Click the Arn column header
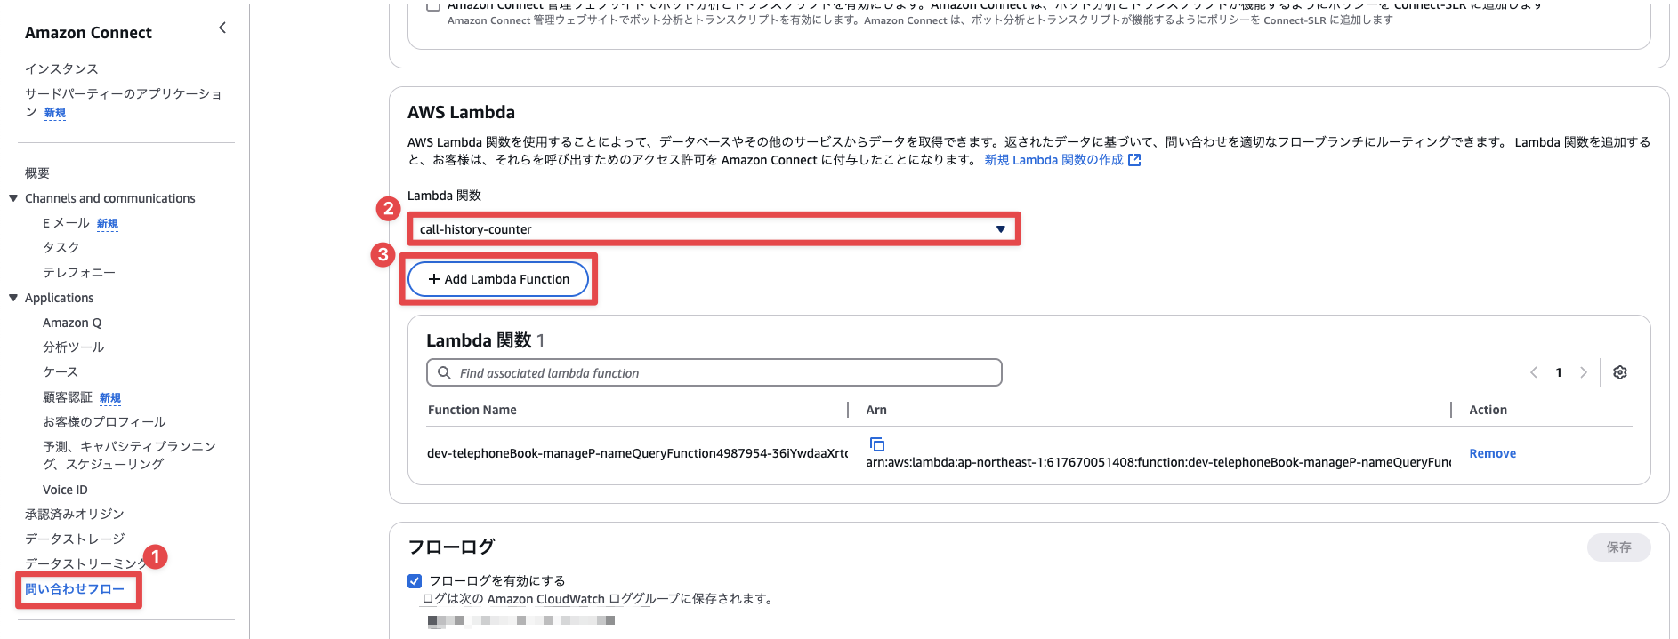 876,410
